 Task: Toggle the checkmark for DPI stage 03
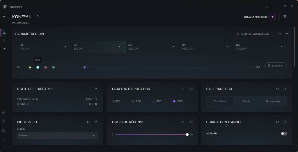coord(173,47)
